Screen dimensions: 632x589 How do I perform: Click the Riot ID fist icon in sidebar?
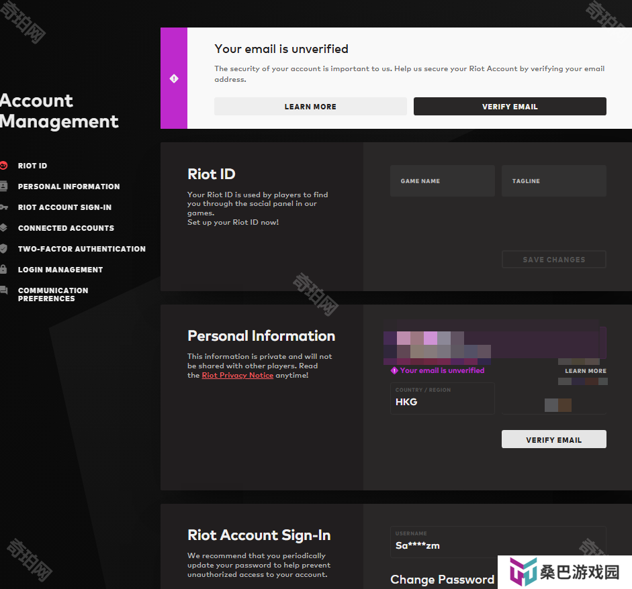[x=4, y=166]
